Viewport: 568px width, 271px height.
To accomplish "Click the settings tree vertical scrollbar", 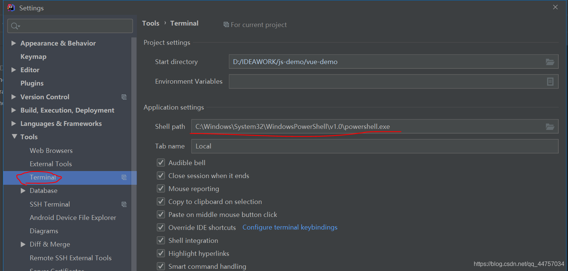I will 134,154.
